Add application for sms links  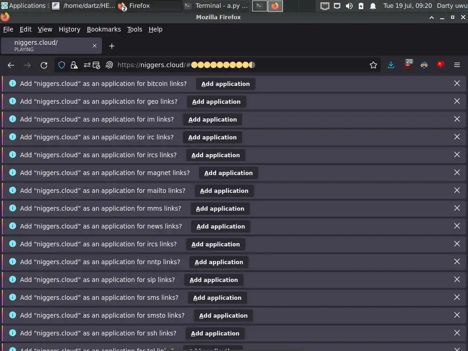[x=217, y=298]
